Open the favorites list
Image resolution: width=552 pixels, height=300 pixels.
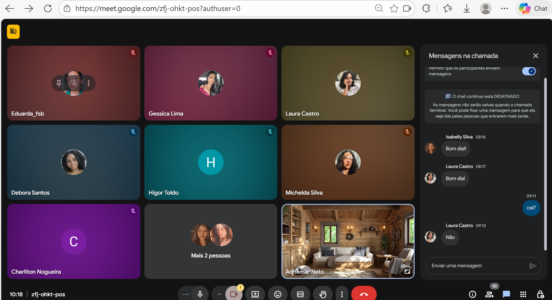[x=448, y=8]
